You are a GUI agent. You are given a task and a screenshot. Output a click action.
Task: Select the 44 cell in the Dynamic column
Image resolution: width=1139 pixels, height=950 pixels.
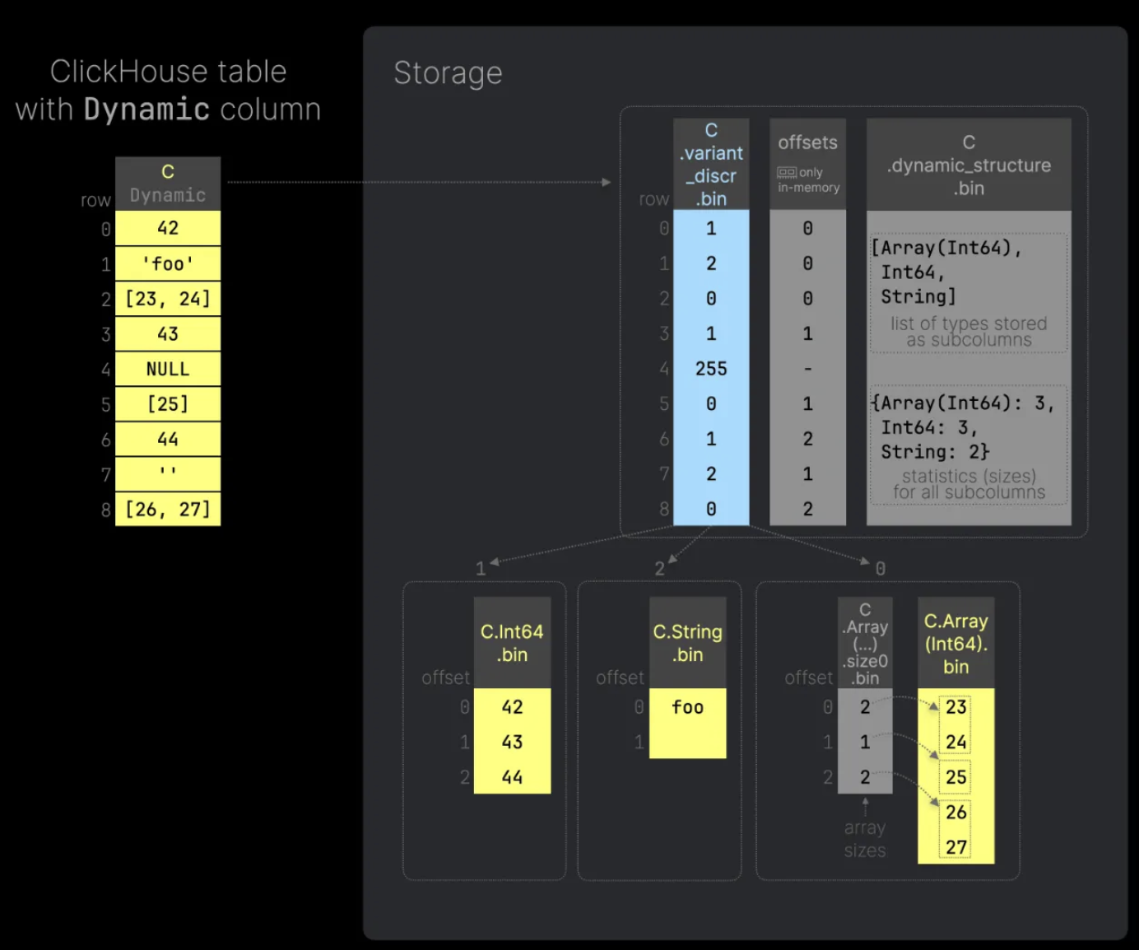[x=168, y=439]
